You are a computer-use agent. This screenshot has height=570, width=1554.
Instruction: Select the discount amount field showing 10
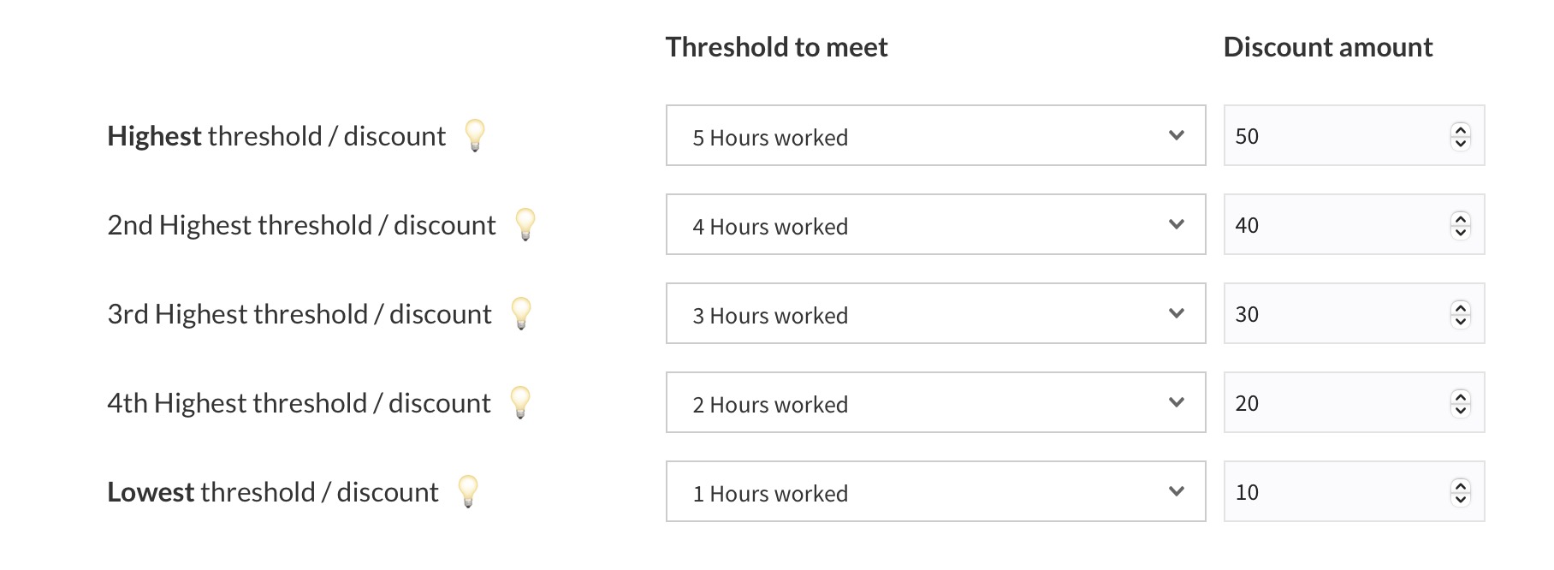click(1335, 492)
